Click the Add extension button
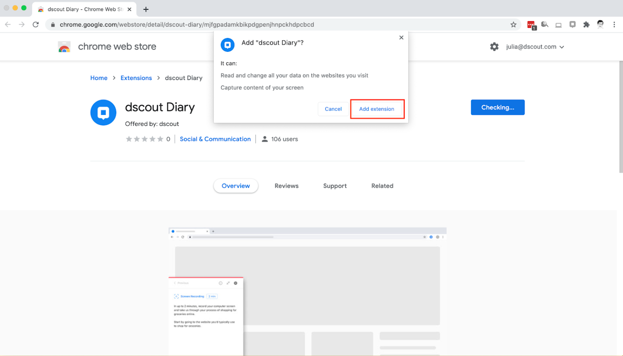This screenshot has width=623, height=356. coord(377,109)
